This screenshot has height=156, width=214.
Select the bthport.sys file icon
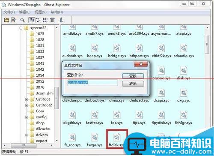click(139, 48)
